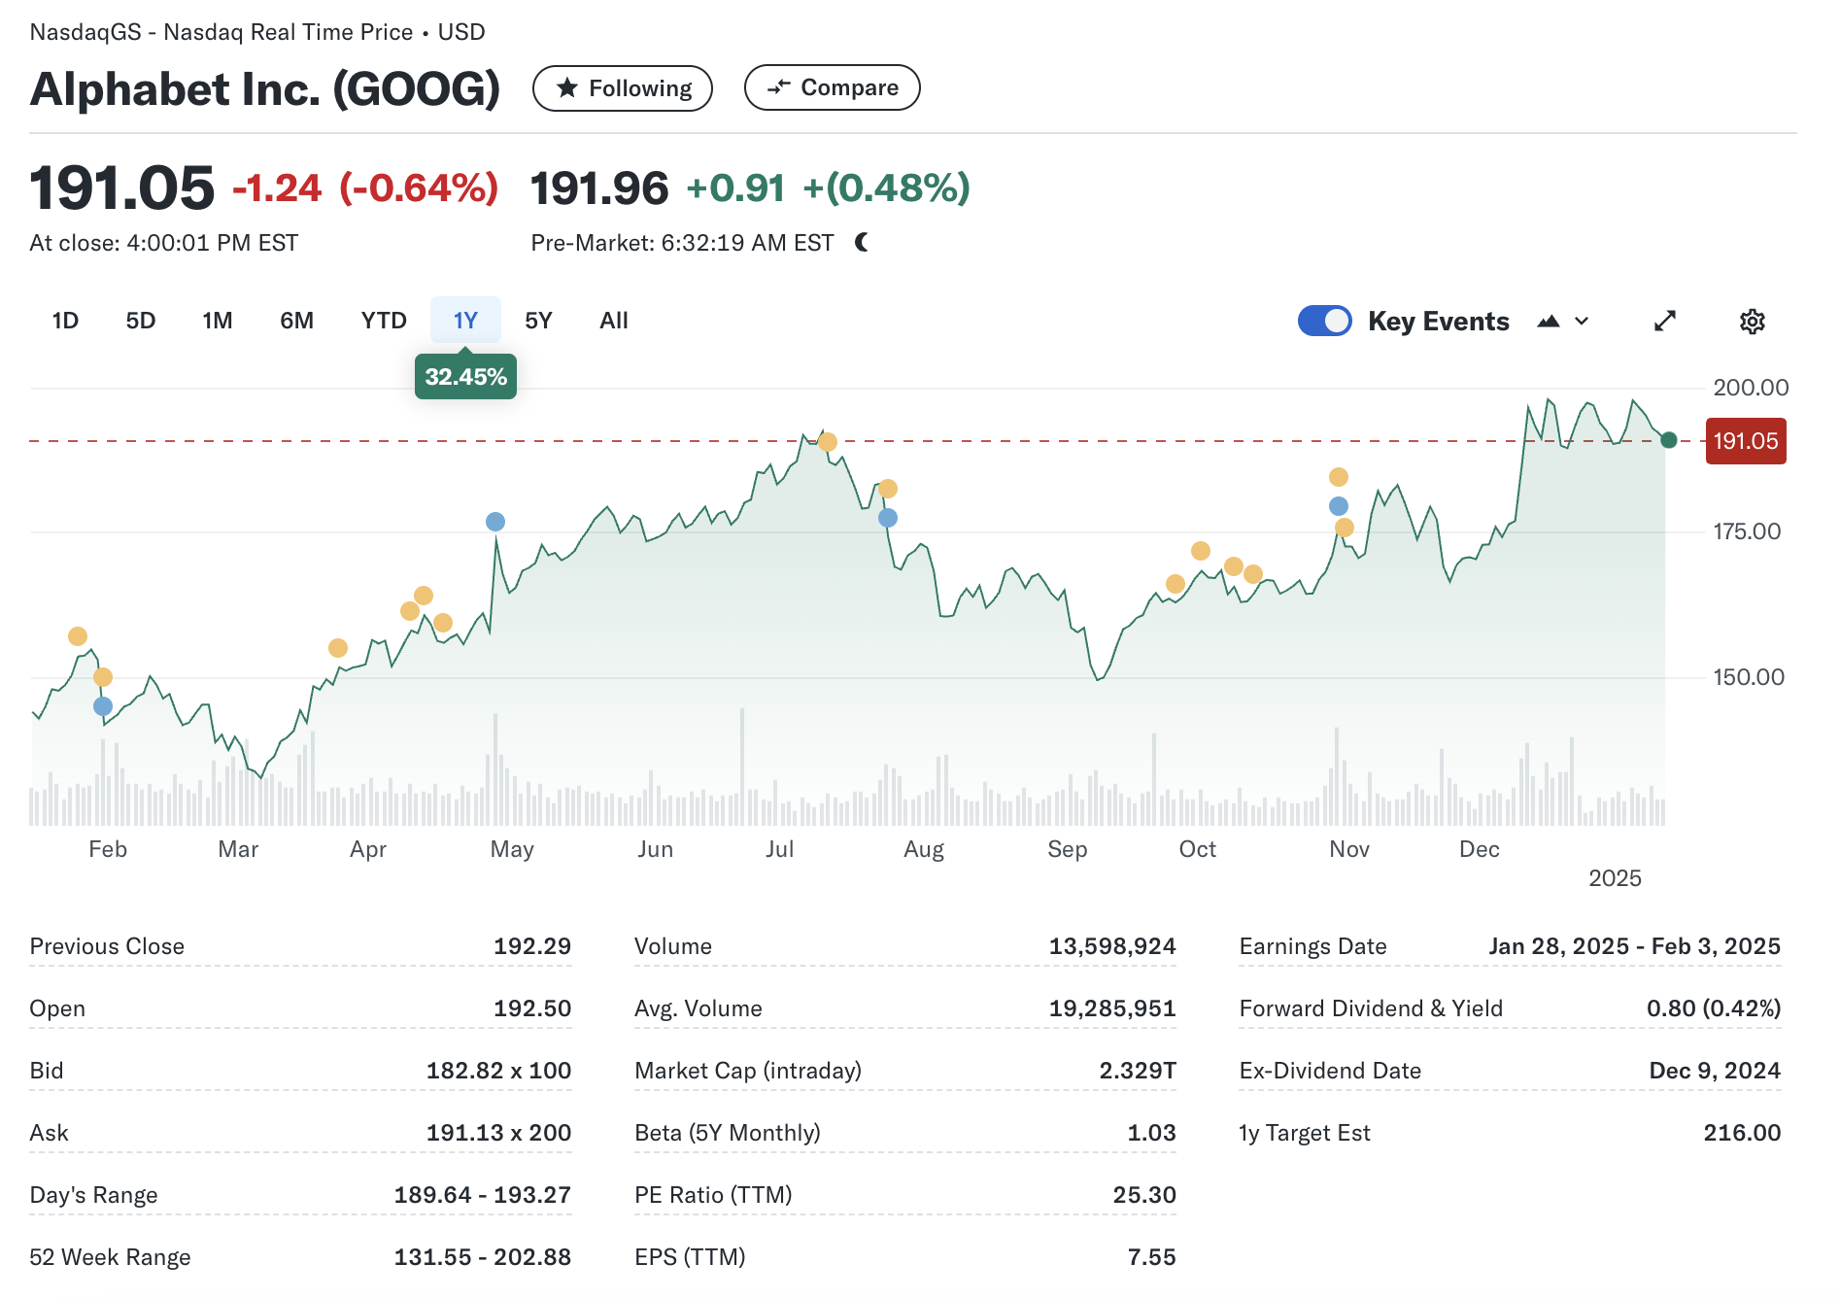This screenshot has width=1840, height=1298.
Task: Click the PE Ratio (TTM) value 25.30
Action: (x=1144, y=1195)
